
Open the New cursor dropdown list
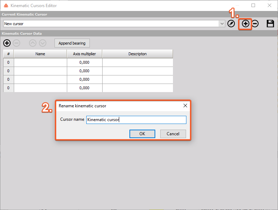(222, 24)
